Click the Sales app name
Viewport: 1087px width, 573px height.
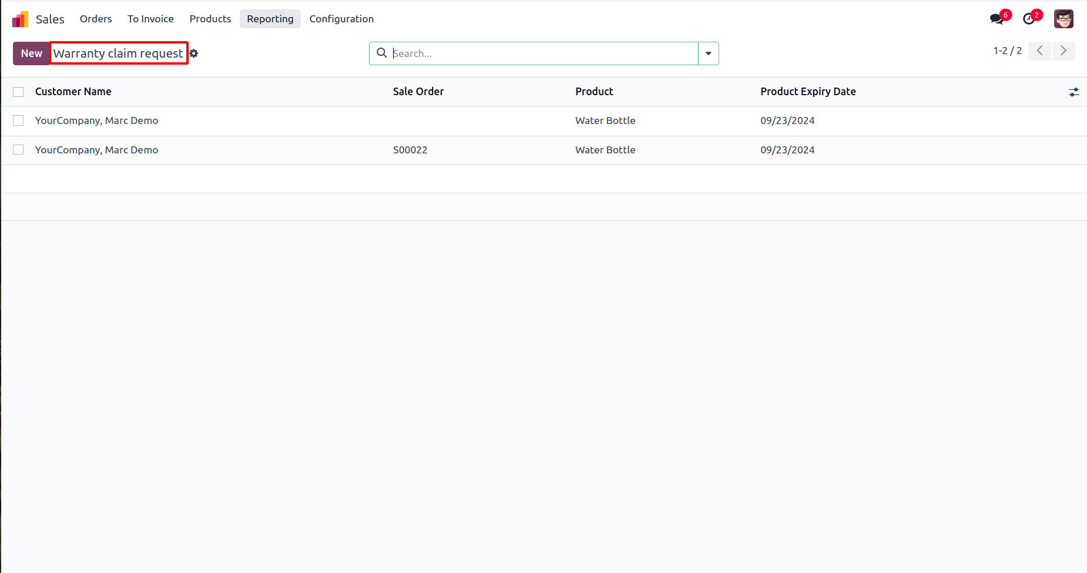coord(50,19)
